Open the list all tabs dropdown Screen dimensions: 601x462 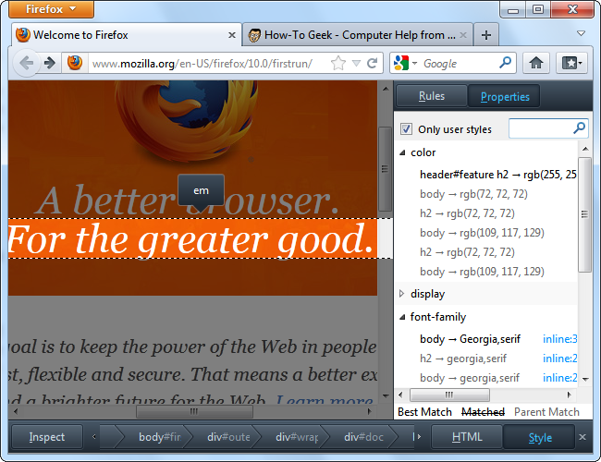point(581,33)
